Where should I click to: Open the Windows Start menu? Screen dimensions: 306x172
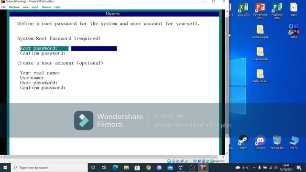click(5, 168)
